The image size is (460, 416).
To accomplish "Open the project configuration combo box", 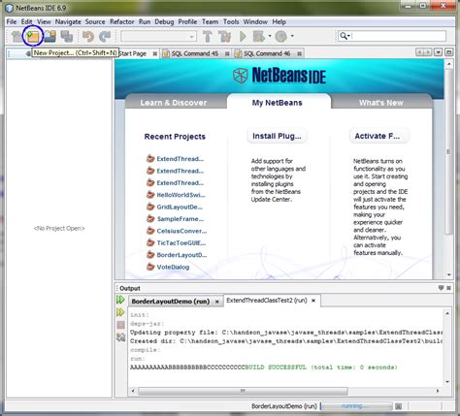I will 158,36.
